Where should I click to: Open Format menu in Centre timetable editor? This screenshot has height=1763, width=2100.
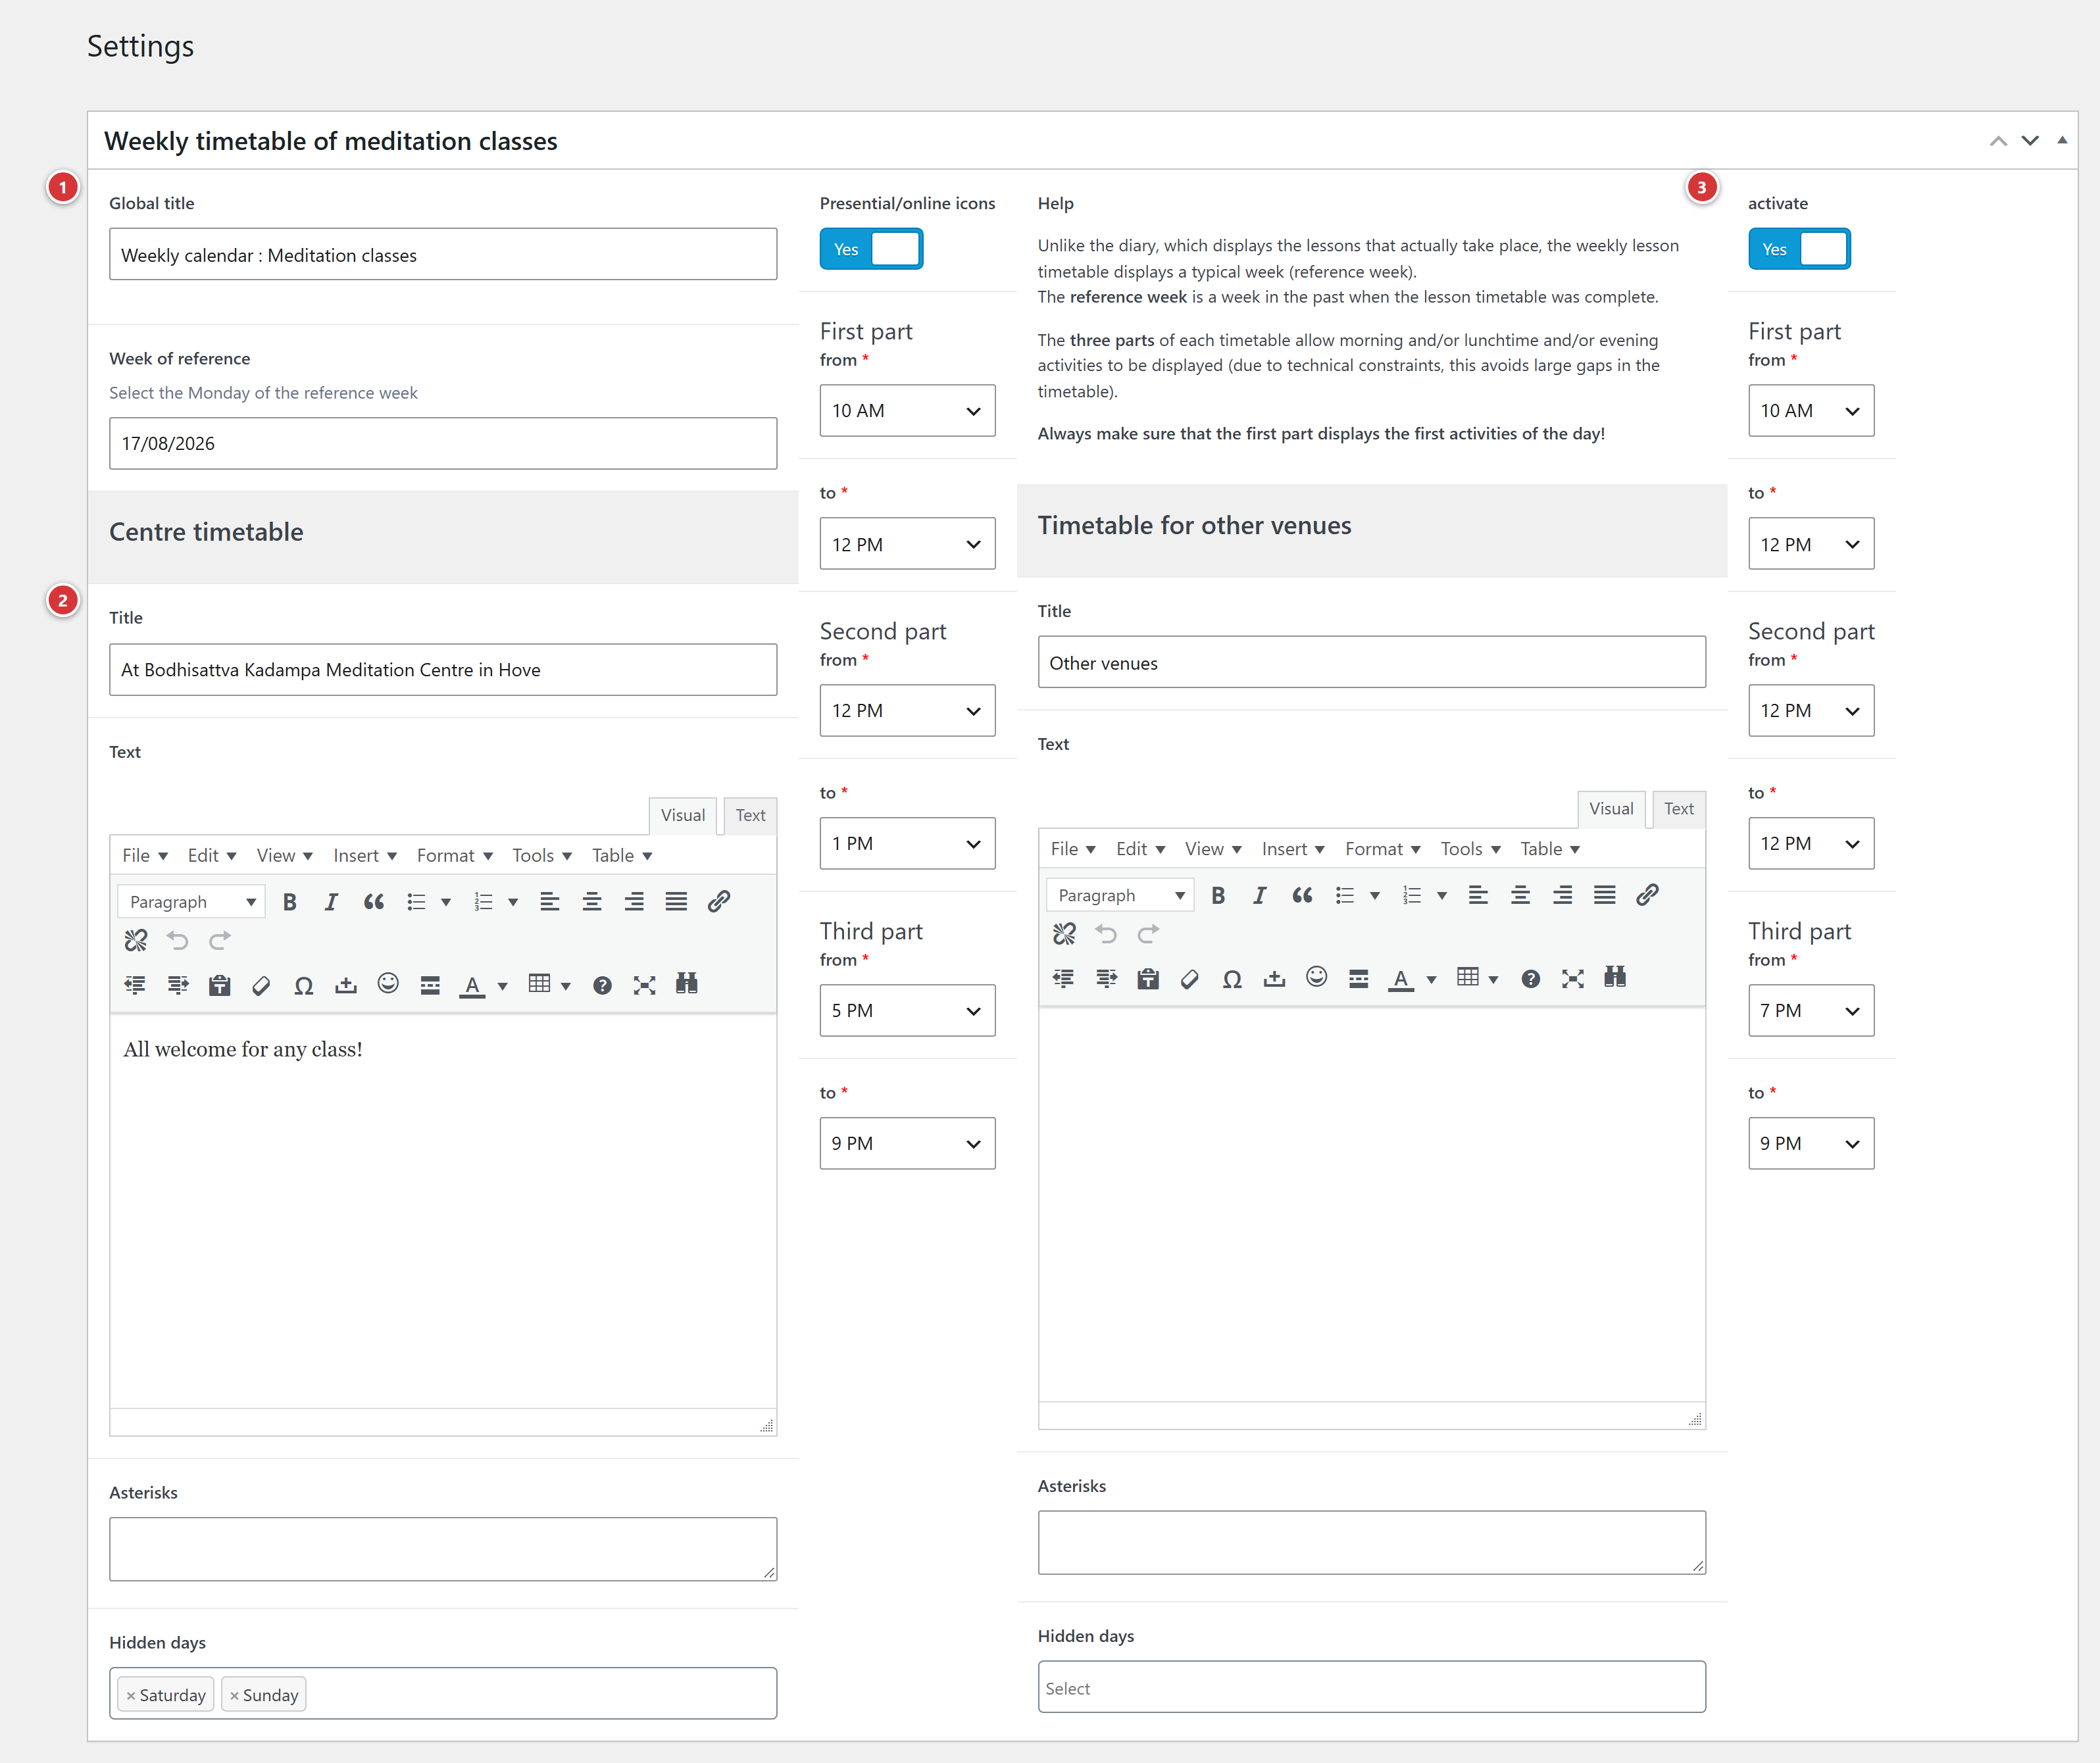(x=454, y=855)
